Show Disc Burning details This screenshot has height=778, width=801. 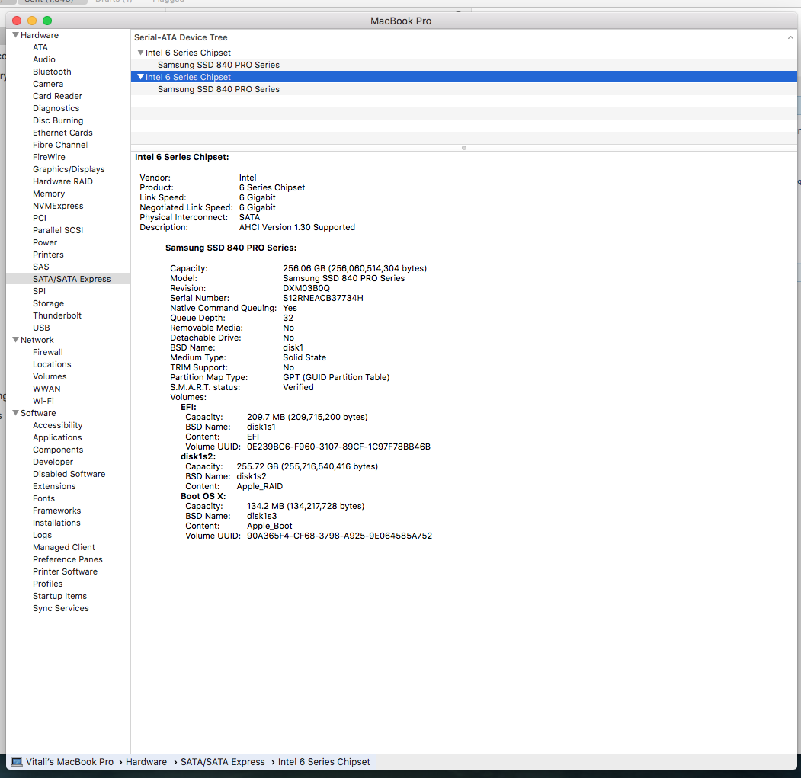pyautogui.click(x=58, y=120)
